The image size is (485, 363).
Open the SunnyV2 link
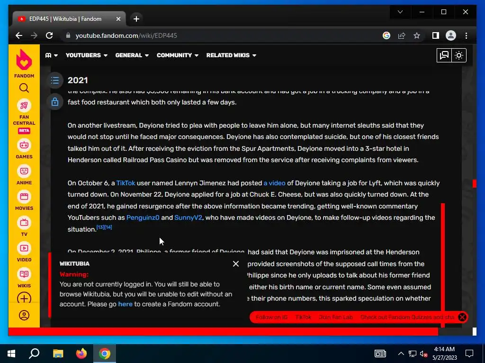point(189,217)
